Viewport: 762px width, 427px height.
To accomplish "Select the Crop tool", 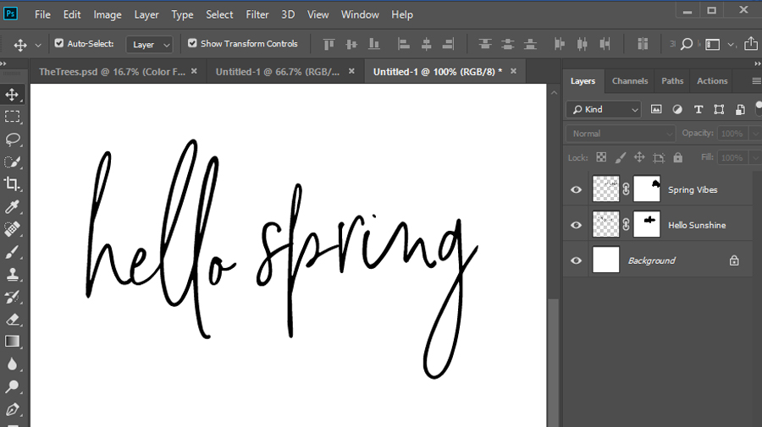I will 12,183.
